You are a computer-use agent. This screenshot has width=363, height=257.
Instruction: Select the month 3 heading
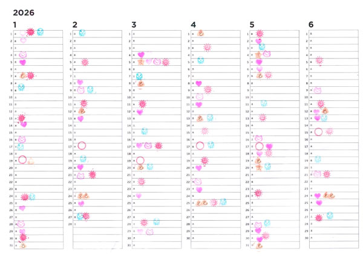pos(134,25)
